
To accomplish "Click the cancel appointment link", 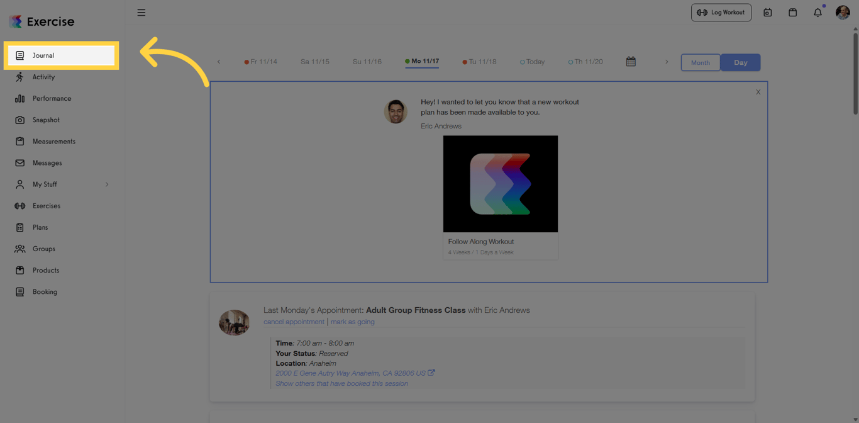I will coord(294,322).
